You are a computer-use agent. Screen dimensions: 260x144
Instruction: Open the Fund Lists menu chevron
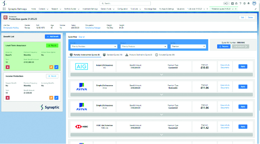pyautogui.click(x=140, y=9)
